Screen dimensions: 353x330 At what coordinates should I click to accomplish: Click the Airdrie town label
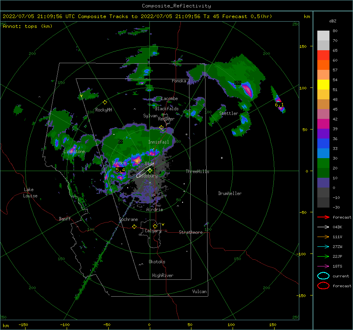tap(155, 210)
